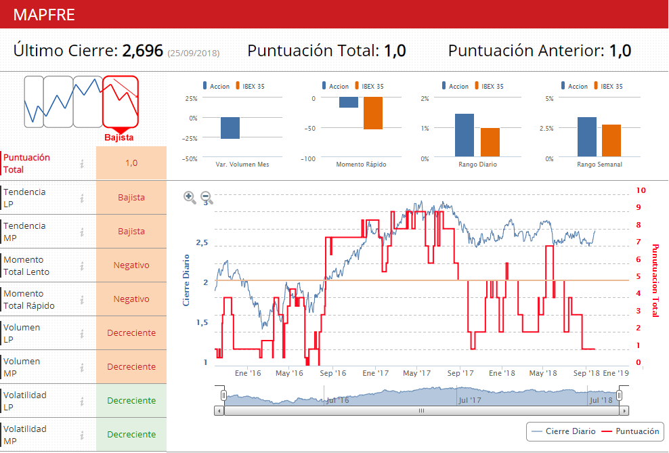Click the navigator scrollbar thumb
Viewport: 669px width, 453px height.
421,411
